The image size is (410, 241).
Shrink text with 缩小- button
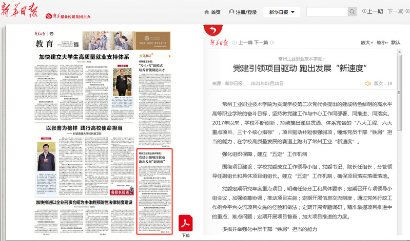382,43
